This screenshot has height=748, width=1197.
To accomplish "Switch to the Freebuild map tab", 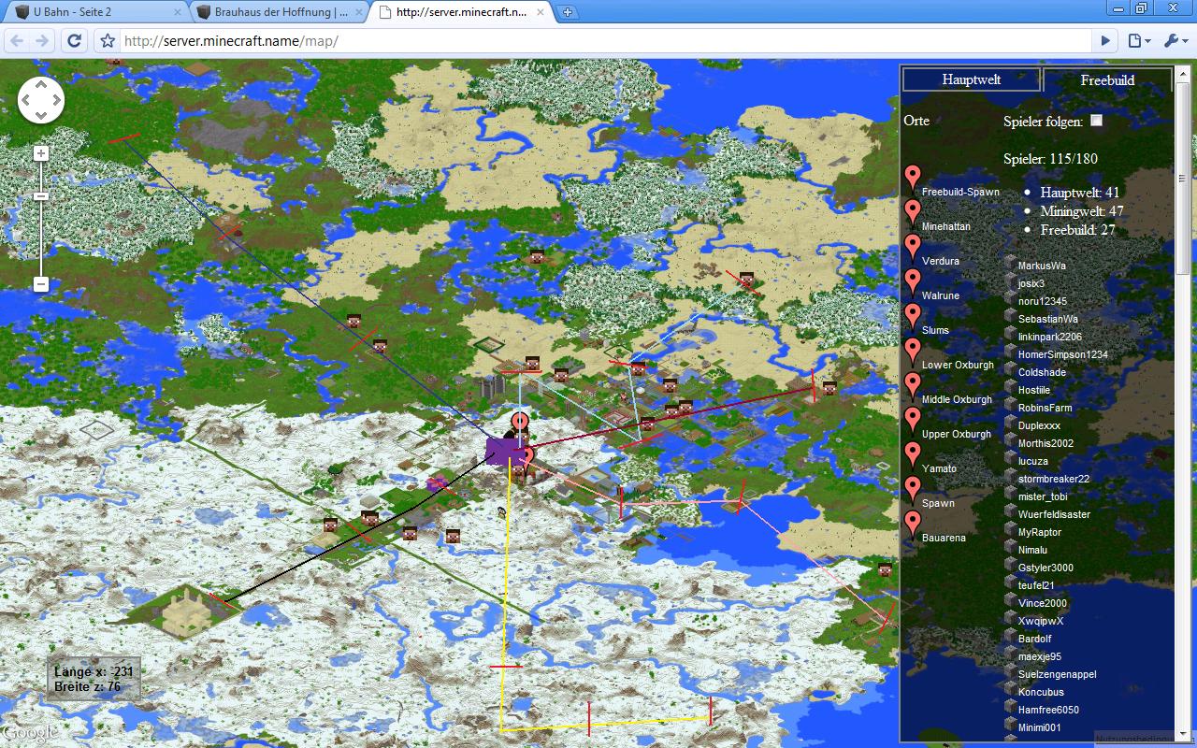I will coord(1107,80).
